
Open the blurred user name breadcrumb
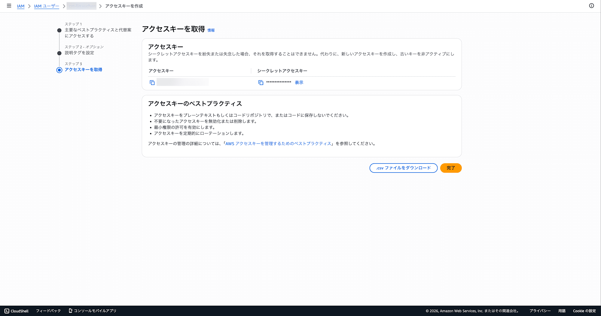click(82, 6)
